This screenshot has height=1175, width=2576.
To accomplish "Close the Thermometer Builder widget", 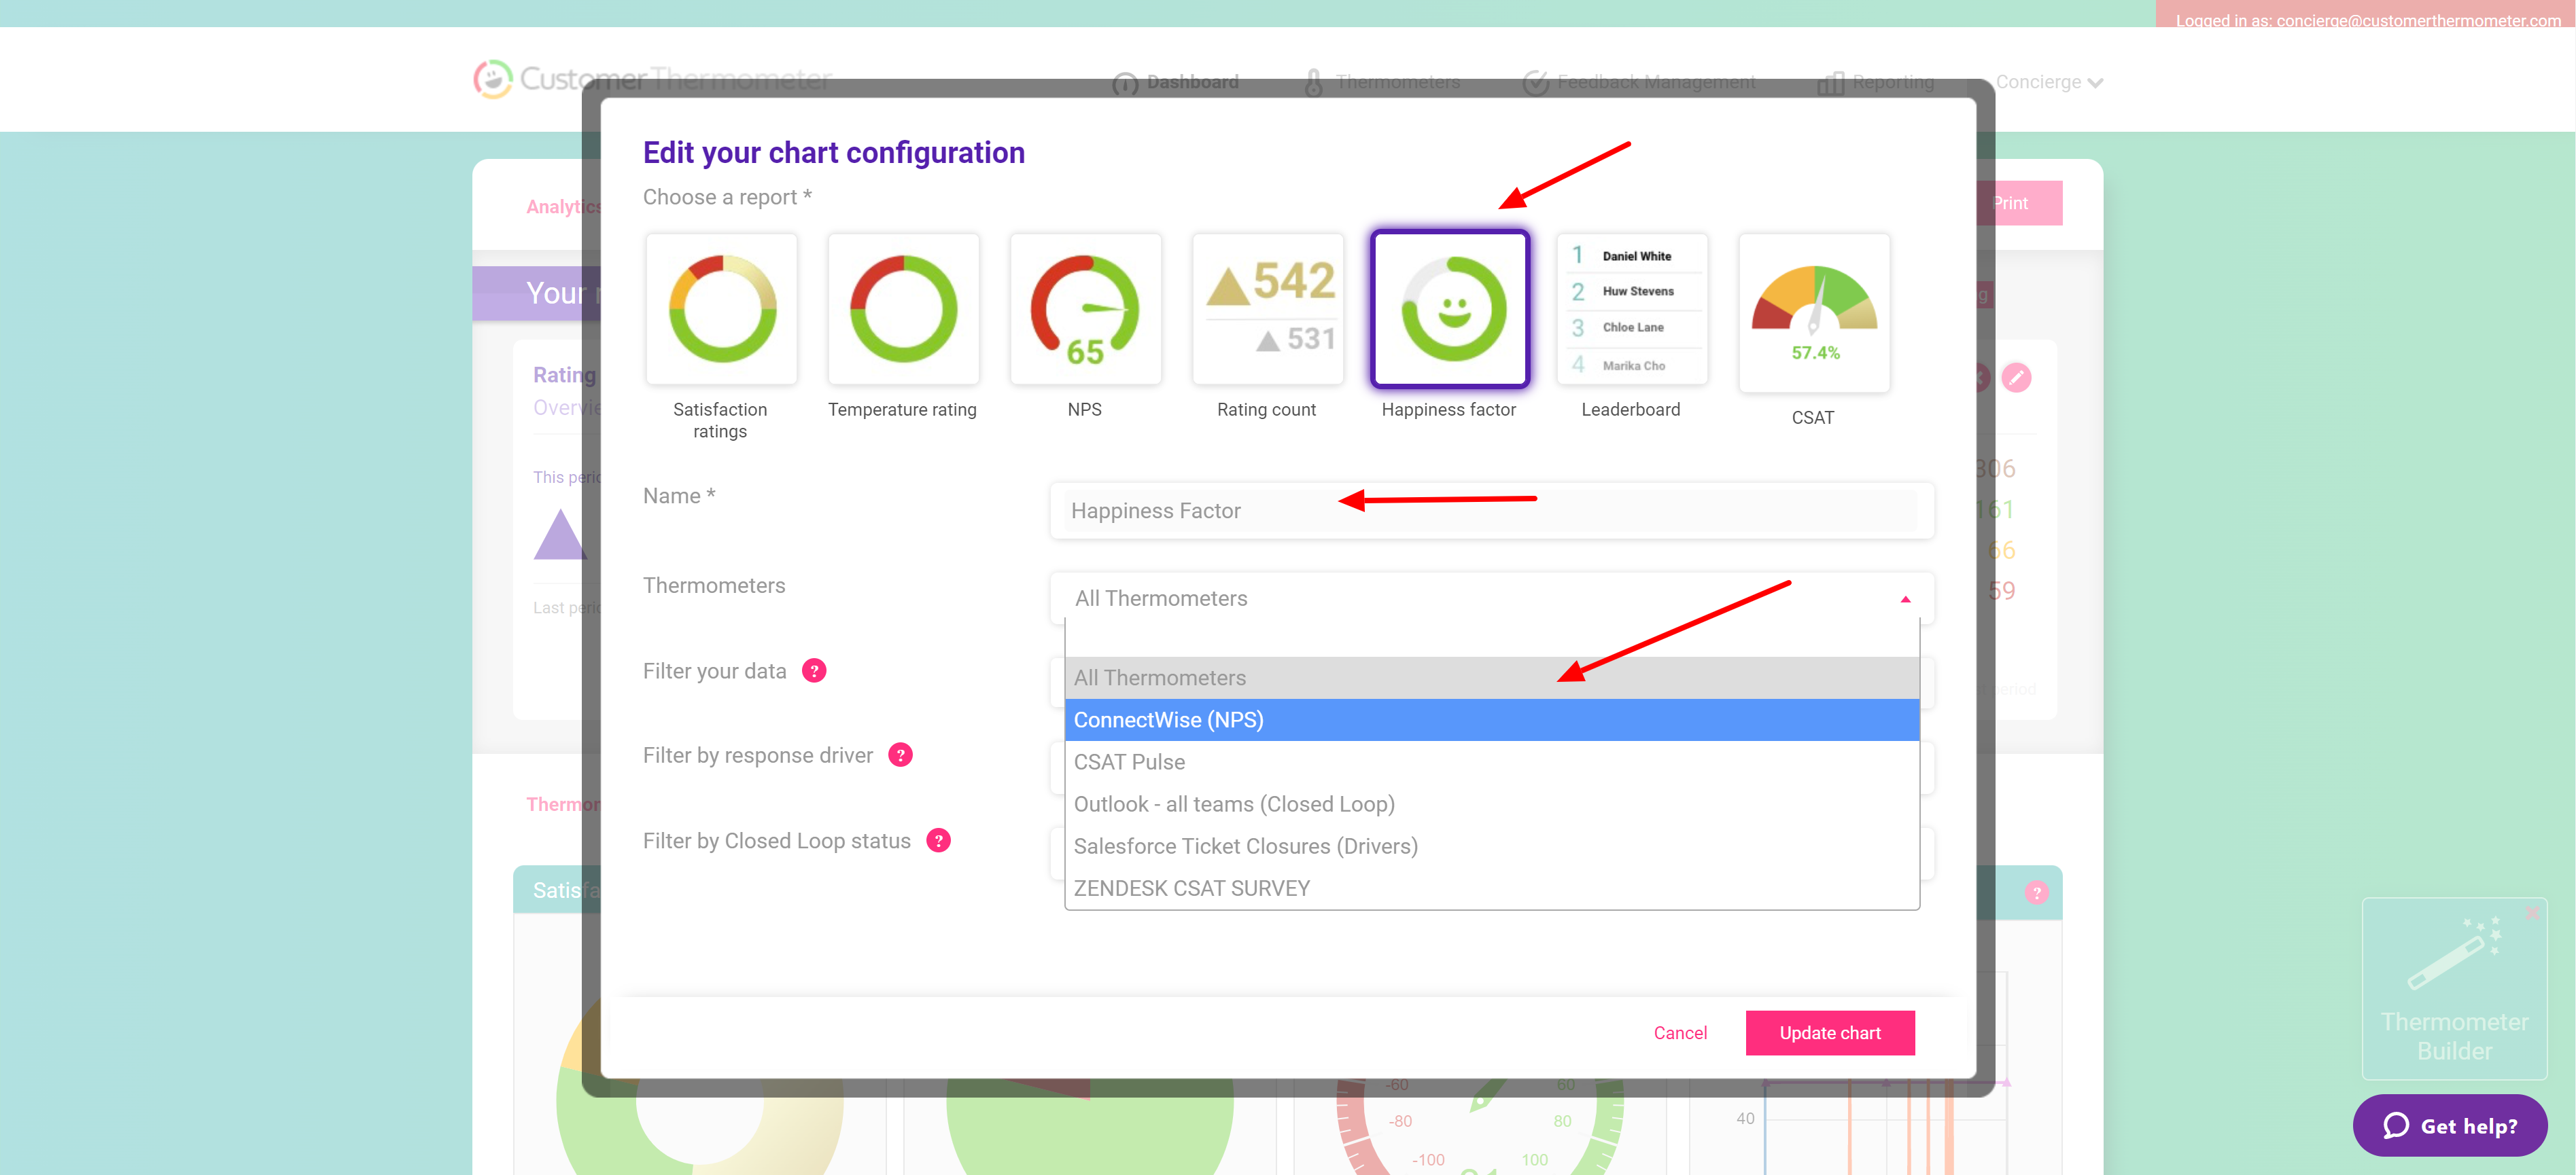I will point(2531,912).
